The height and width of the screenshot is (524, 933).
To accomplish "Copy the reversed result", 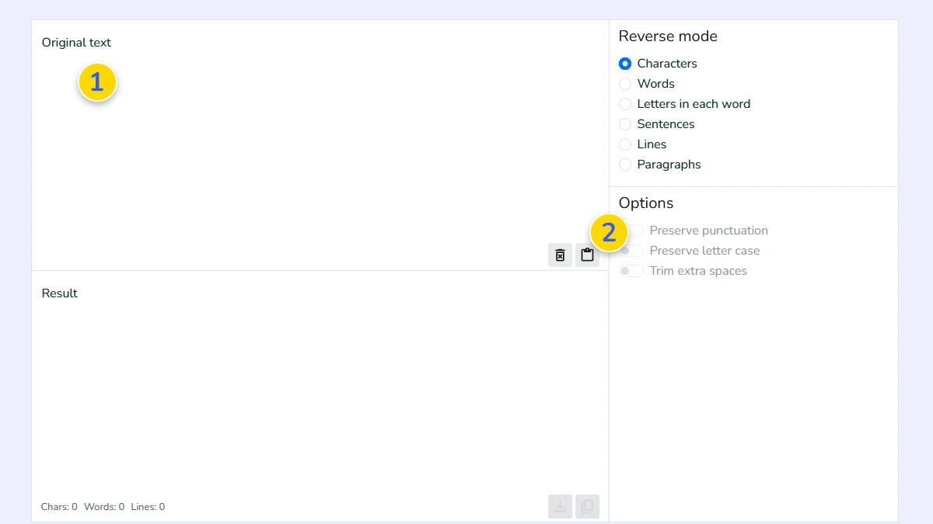I will [x=587, y=506].
